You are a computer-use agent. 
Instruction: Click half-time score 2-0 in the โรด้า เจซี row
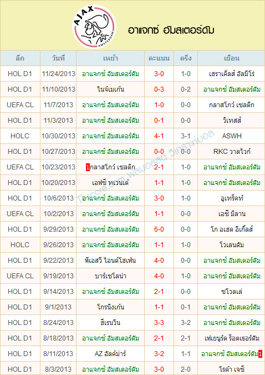click(x=186, y=369)
